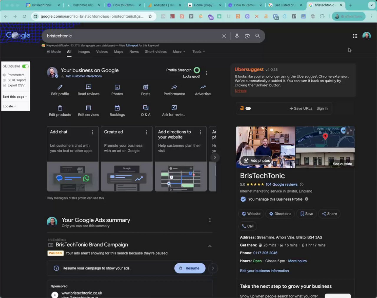Click the Call button
377x298 pixels.
[247, 226]
